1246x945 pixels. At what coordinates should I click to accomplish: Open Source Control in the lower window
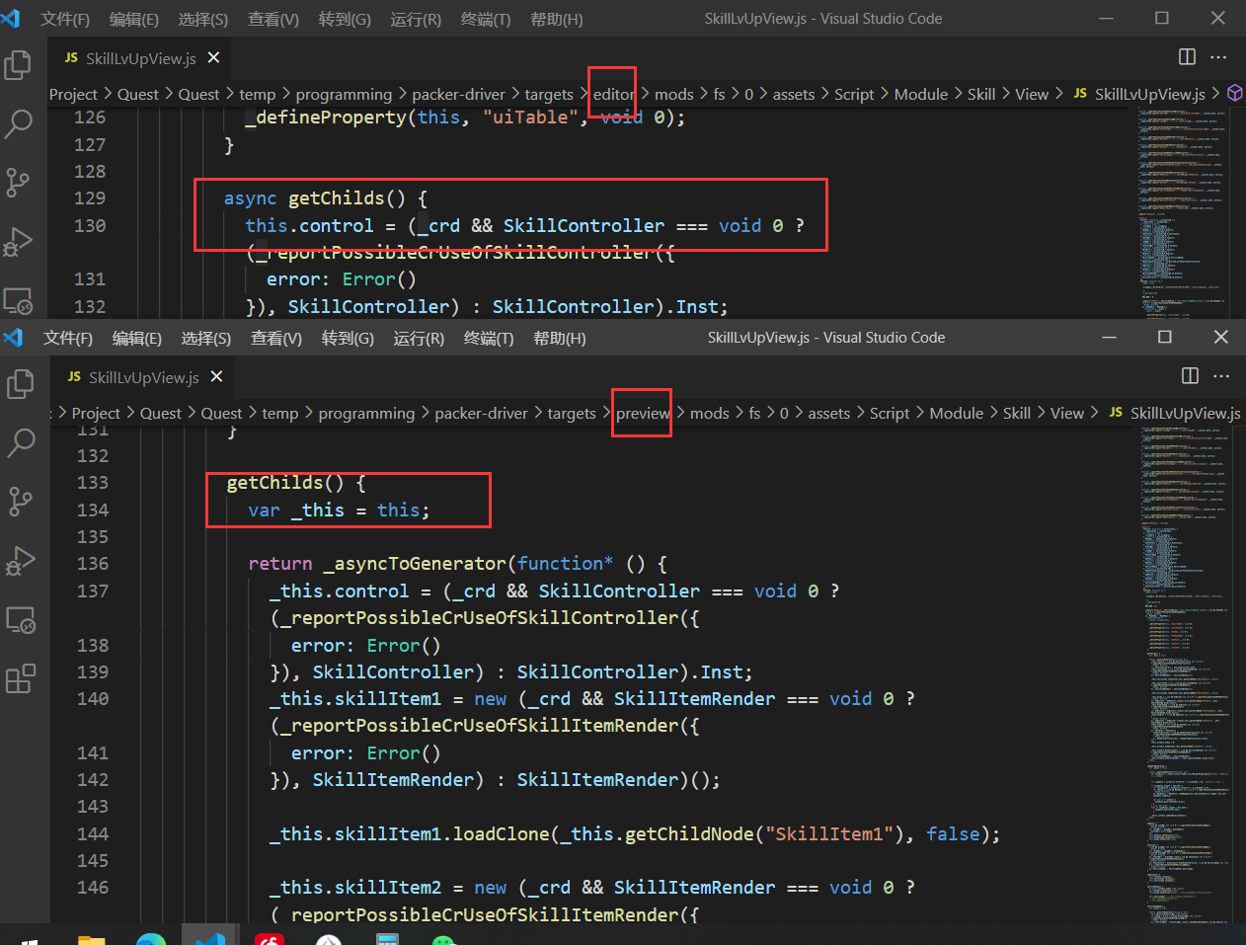coord(21,501)
